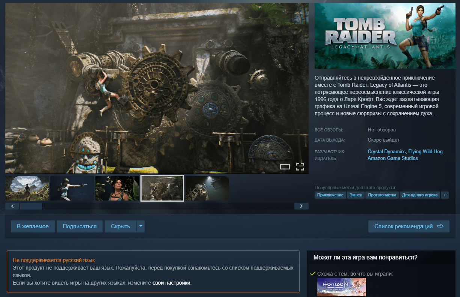The image size is (460, 297).
Task: Click the game description paragraph
Action: (377, 95)
